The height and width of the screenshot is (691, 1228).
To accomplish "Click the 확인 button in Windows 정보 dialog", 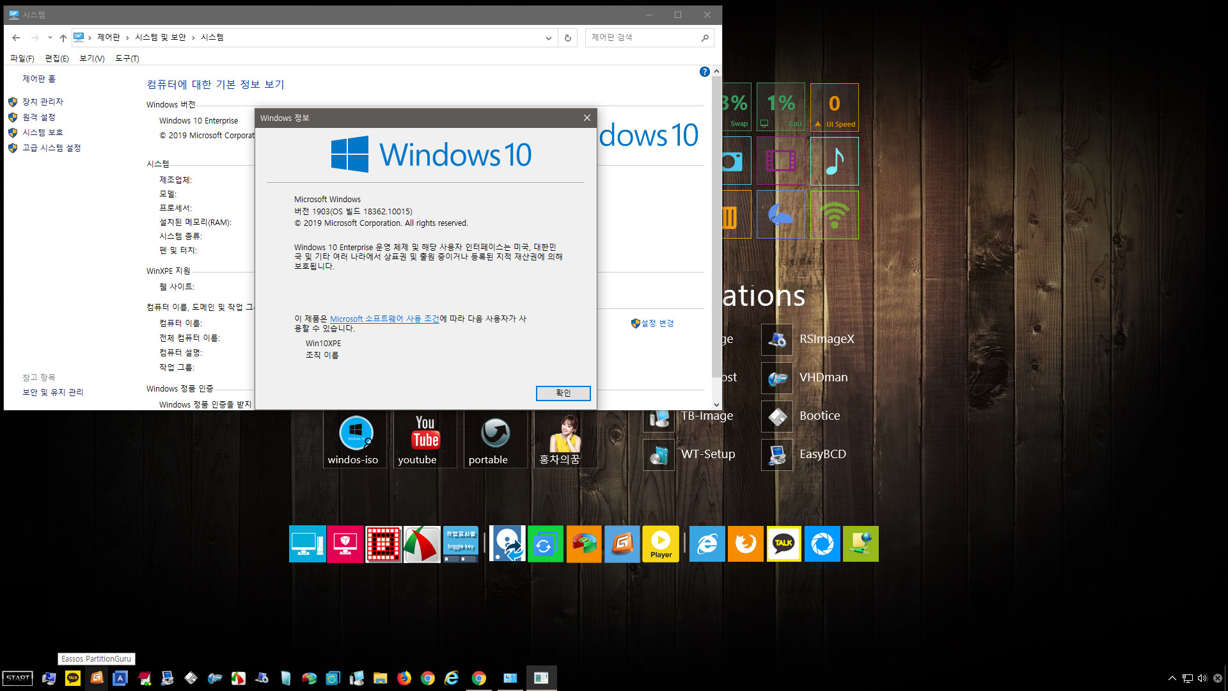I will coord(563,393).
